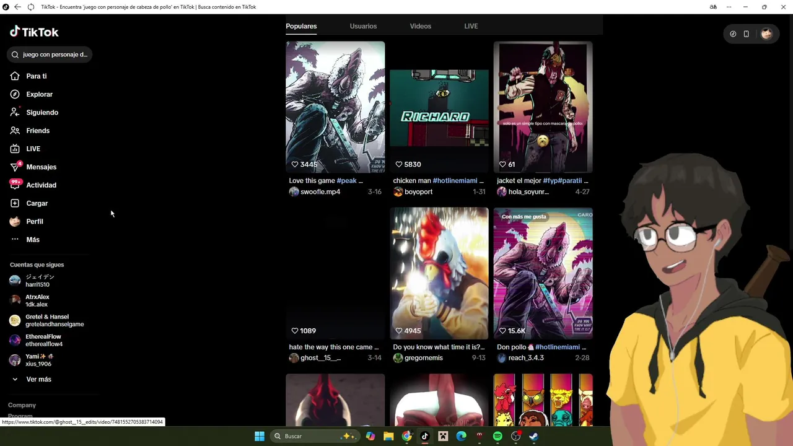Viewport: 793px width, 446px height.
Task: Open #fyp#paratii hashtag link
Action: pos(563,180)
